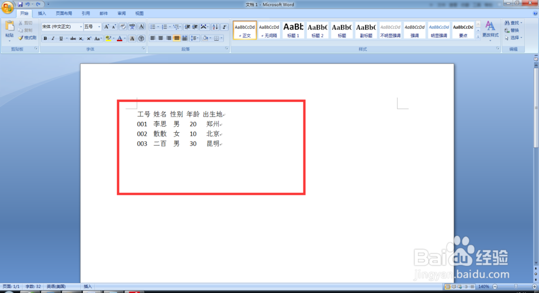Click the 查找 find icon

click(513, 23)
